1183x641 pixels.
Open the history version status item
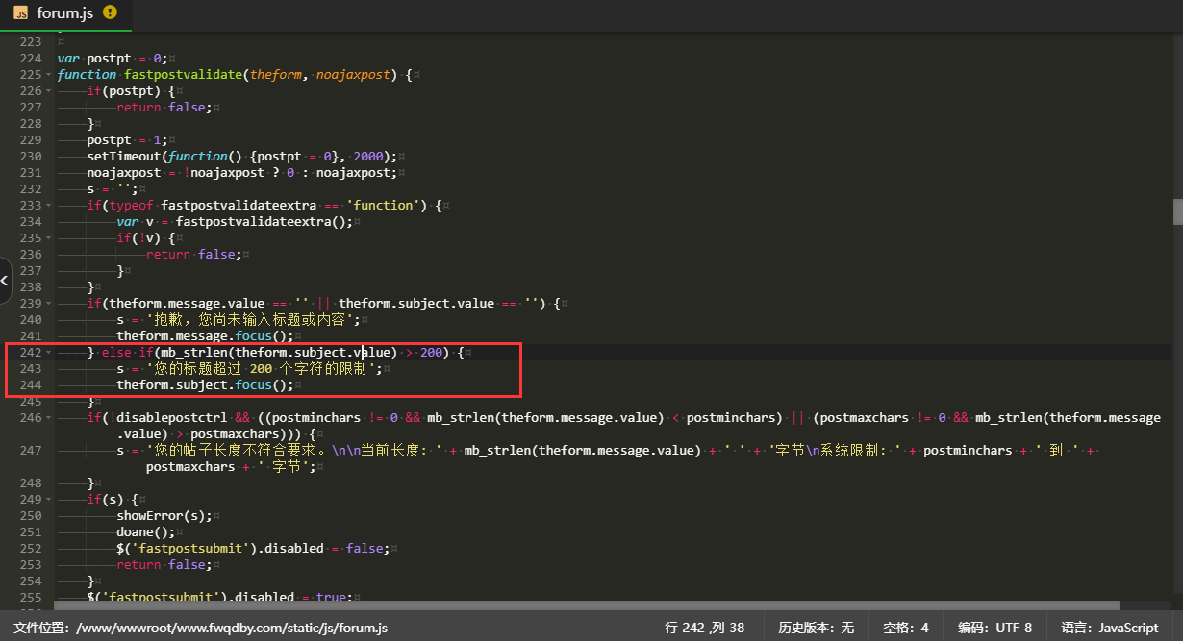coord(816,628)
